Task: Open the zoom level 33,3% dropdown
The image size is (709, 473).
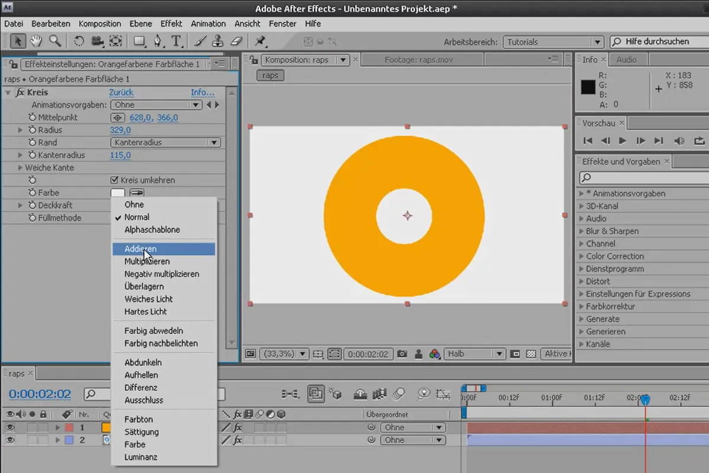Action: (285, 354)
